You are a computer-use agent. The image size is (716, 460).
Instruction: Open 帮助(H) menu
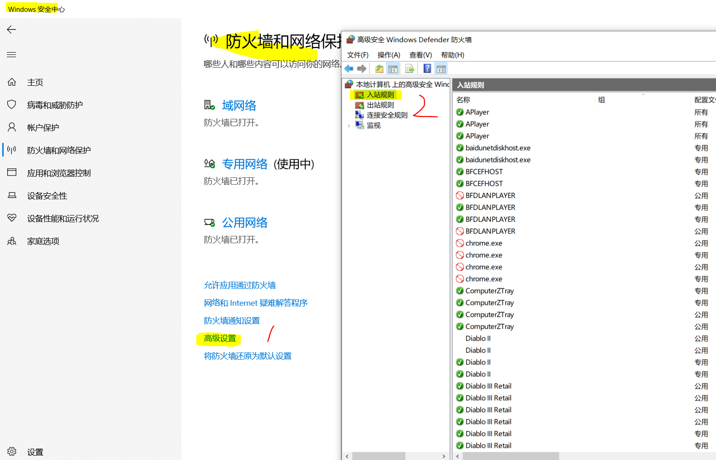click(453, 55)
